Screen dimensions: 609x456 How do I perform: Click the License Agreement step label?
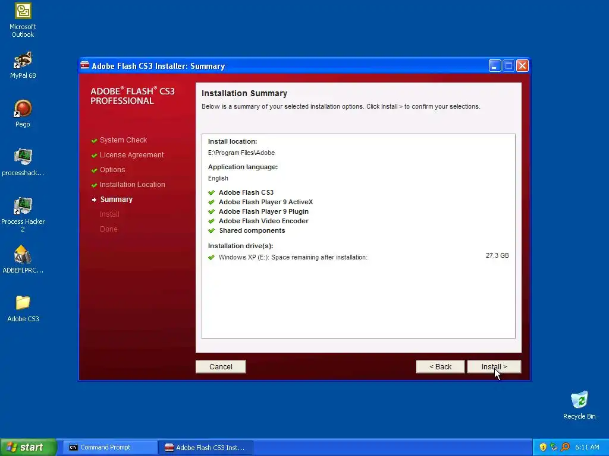[131, 155]
